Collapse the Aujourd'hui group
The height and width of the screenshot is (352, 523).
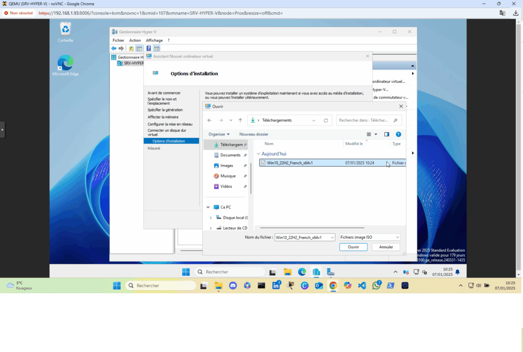[258, 154]
